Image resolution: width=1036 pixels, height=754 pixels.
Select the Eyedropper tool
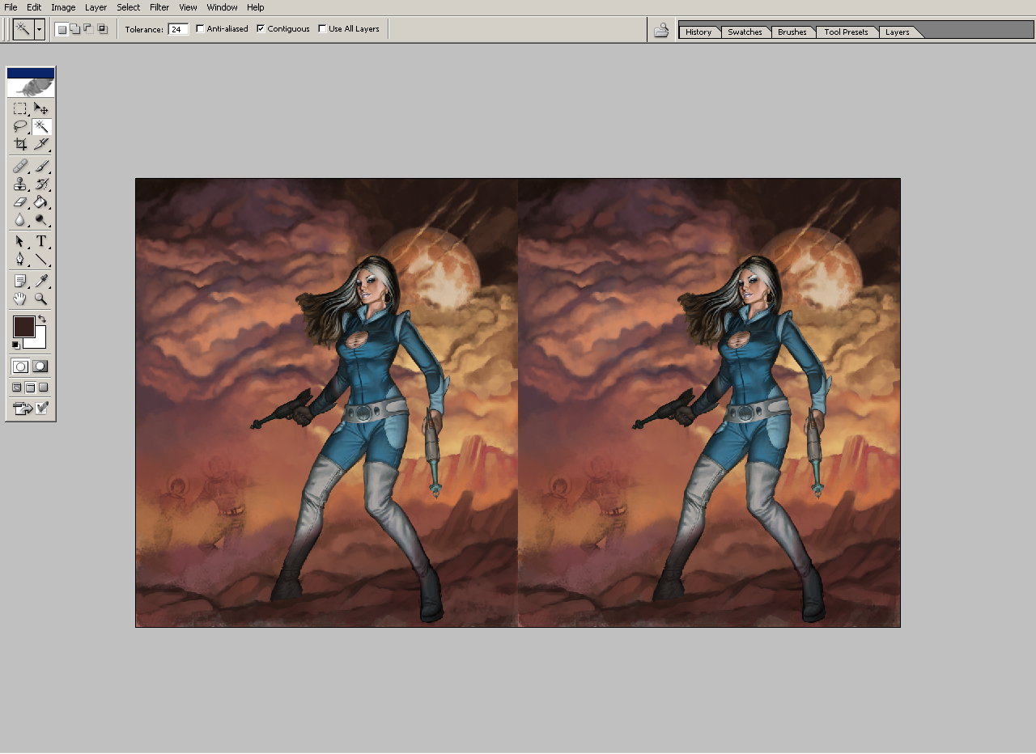pyautogui.click(x=41, y=281)
